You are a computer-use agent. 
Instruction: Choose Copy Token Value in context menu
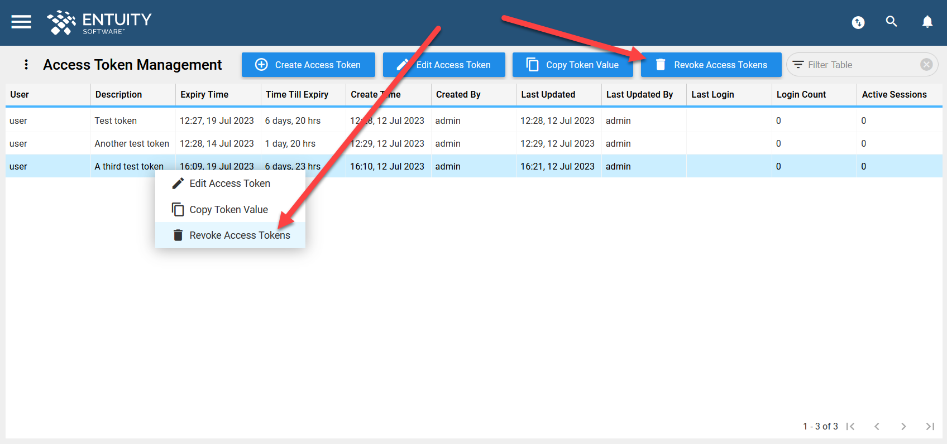tap(230, 210)
